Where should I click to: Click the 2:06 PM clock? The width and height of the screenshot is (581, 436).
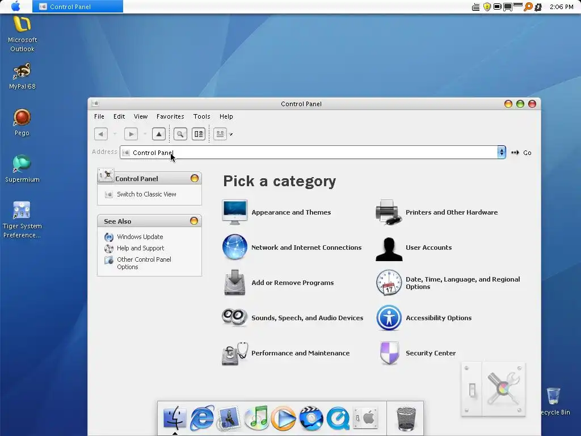pyautogui.click(x=561, y=7)
